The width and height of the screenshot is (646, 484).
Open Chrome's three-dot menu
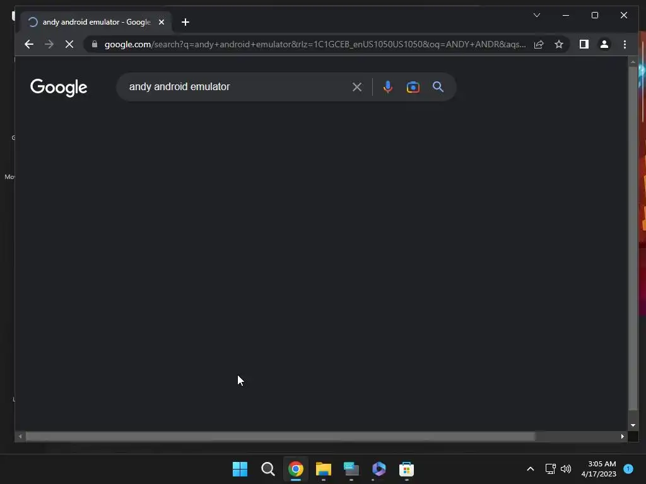[625, 44]
